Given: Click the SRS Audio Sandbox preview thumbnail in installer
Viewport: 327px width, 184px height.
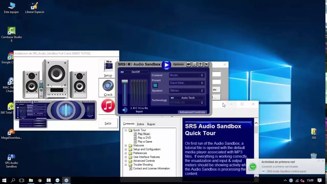Looking at the screenshot, I should [56, 110].
